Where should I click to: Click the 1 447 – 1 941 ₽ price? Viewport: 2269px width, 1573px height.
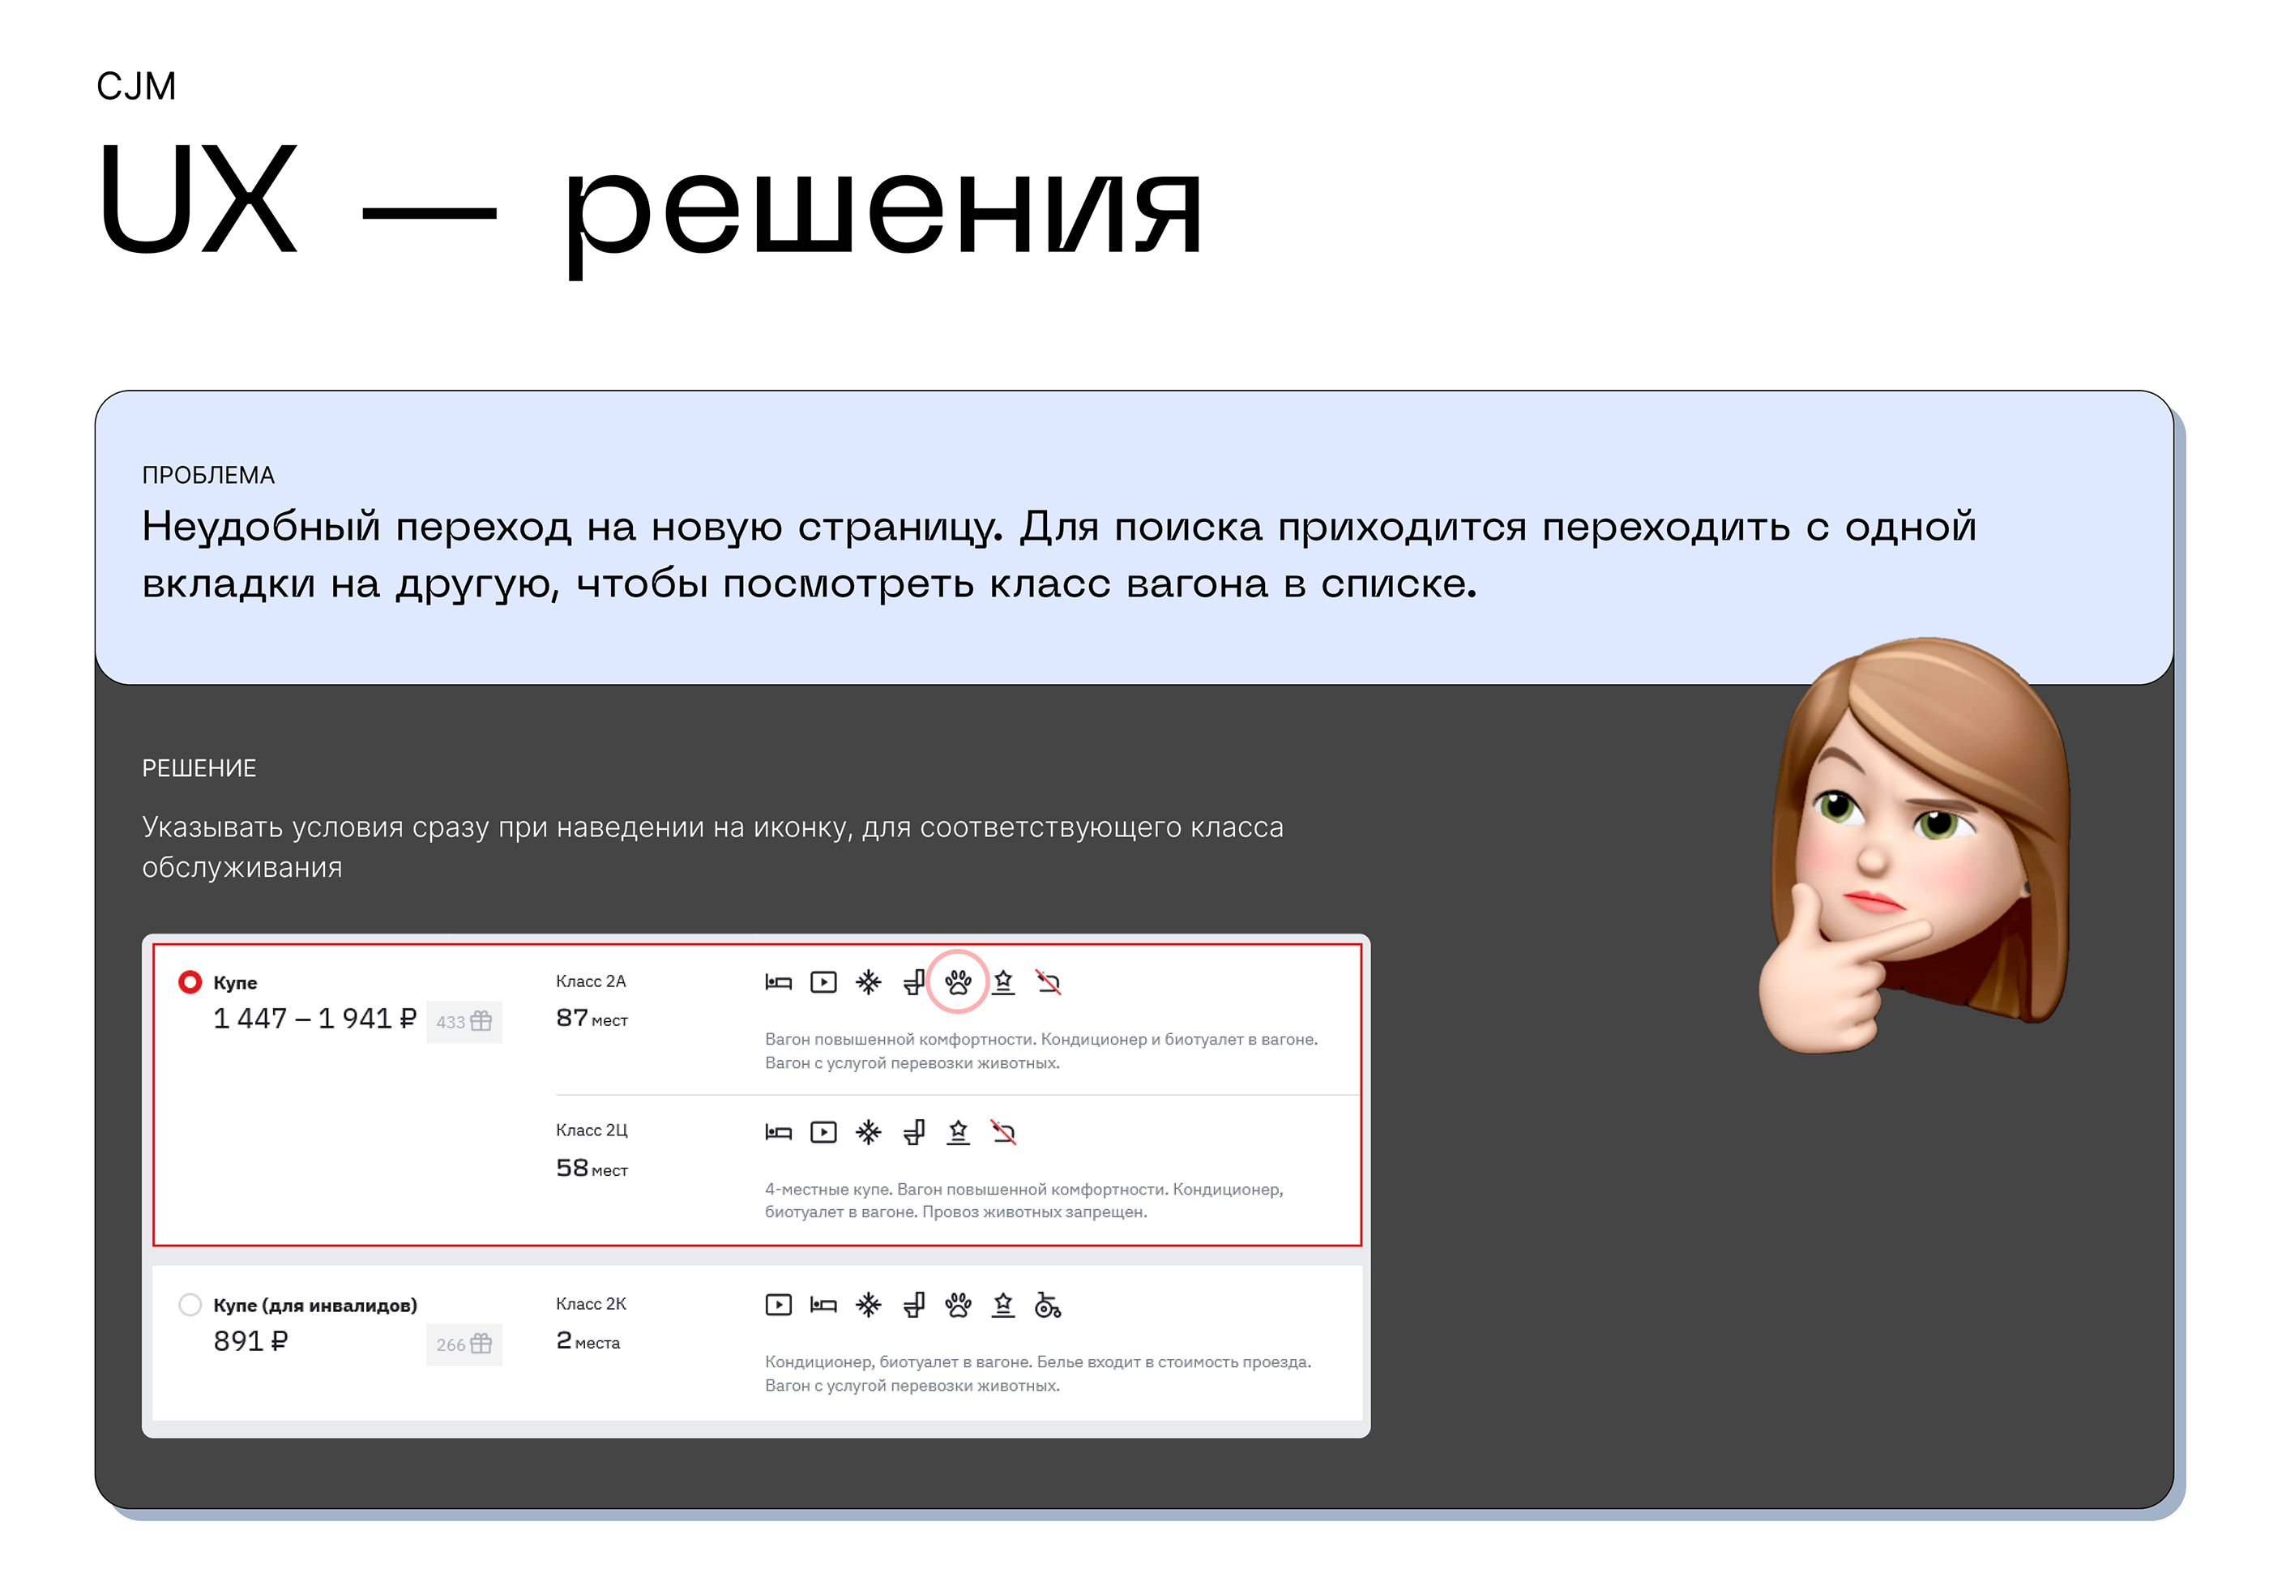click(x=314, y=1018)
